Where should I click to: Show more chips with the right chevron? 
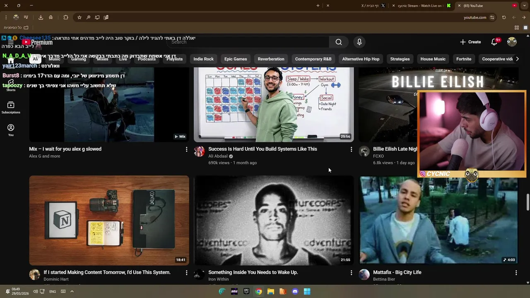pyautogui.click(x=517, y=59)
